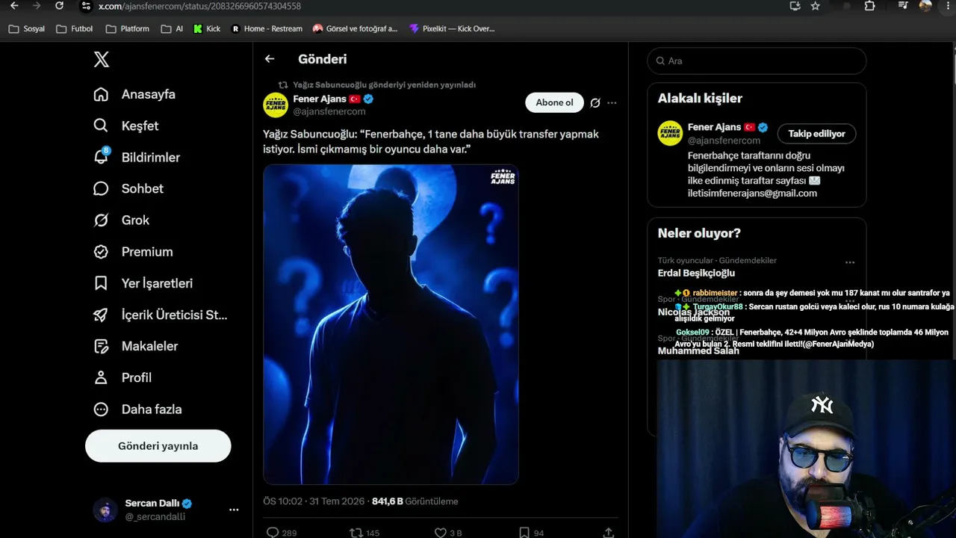Open Fener Ajans avatar on the post
Screen dimensions: 956x538
click(276, 105)
